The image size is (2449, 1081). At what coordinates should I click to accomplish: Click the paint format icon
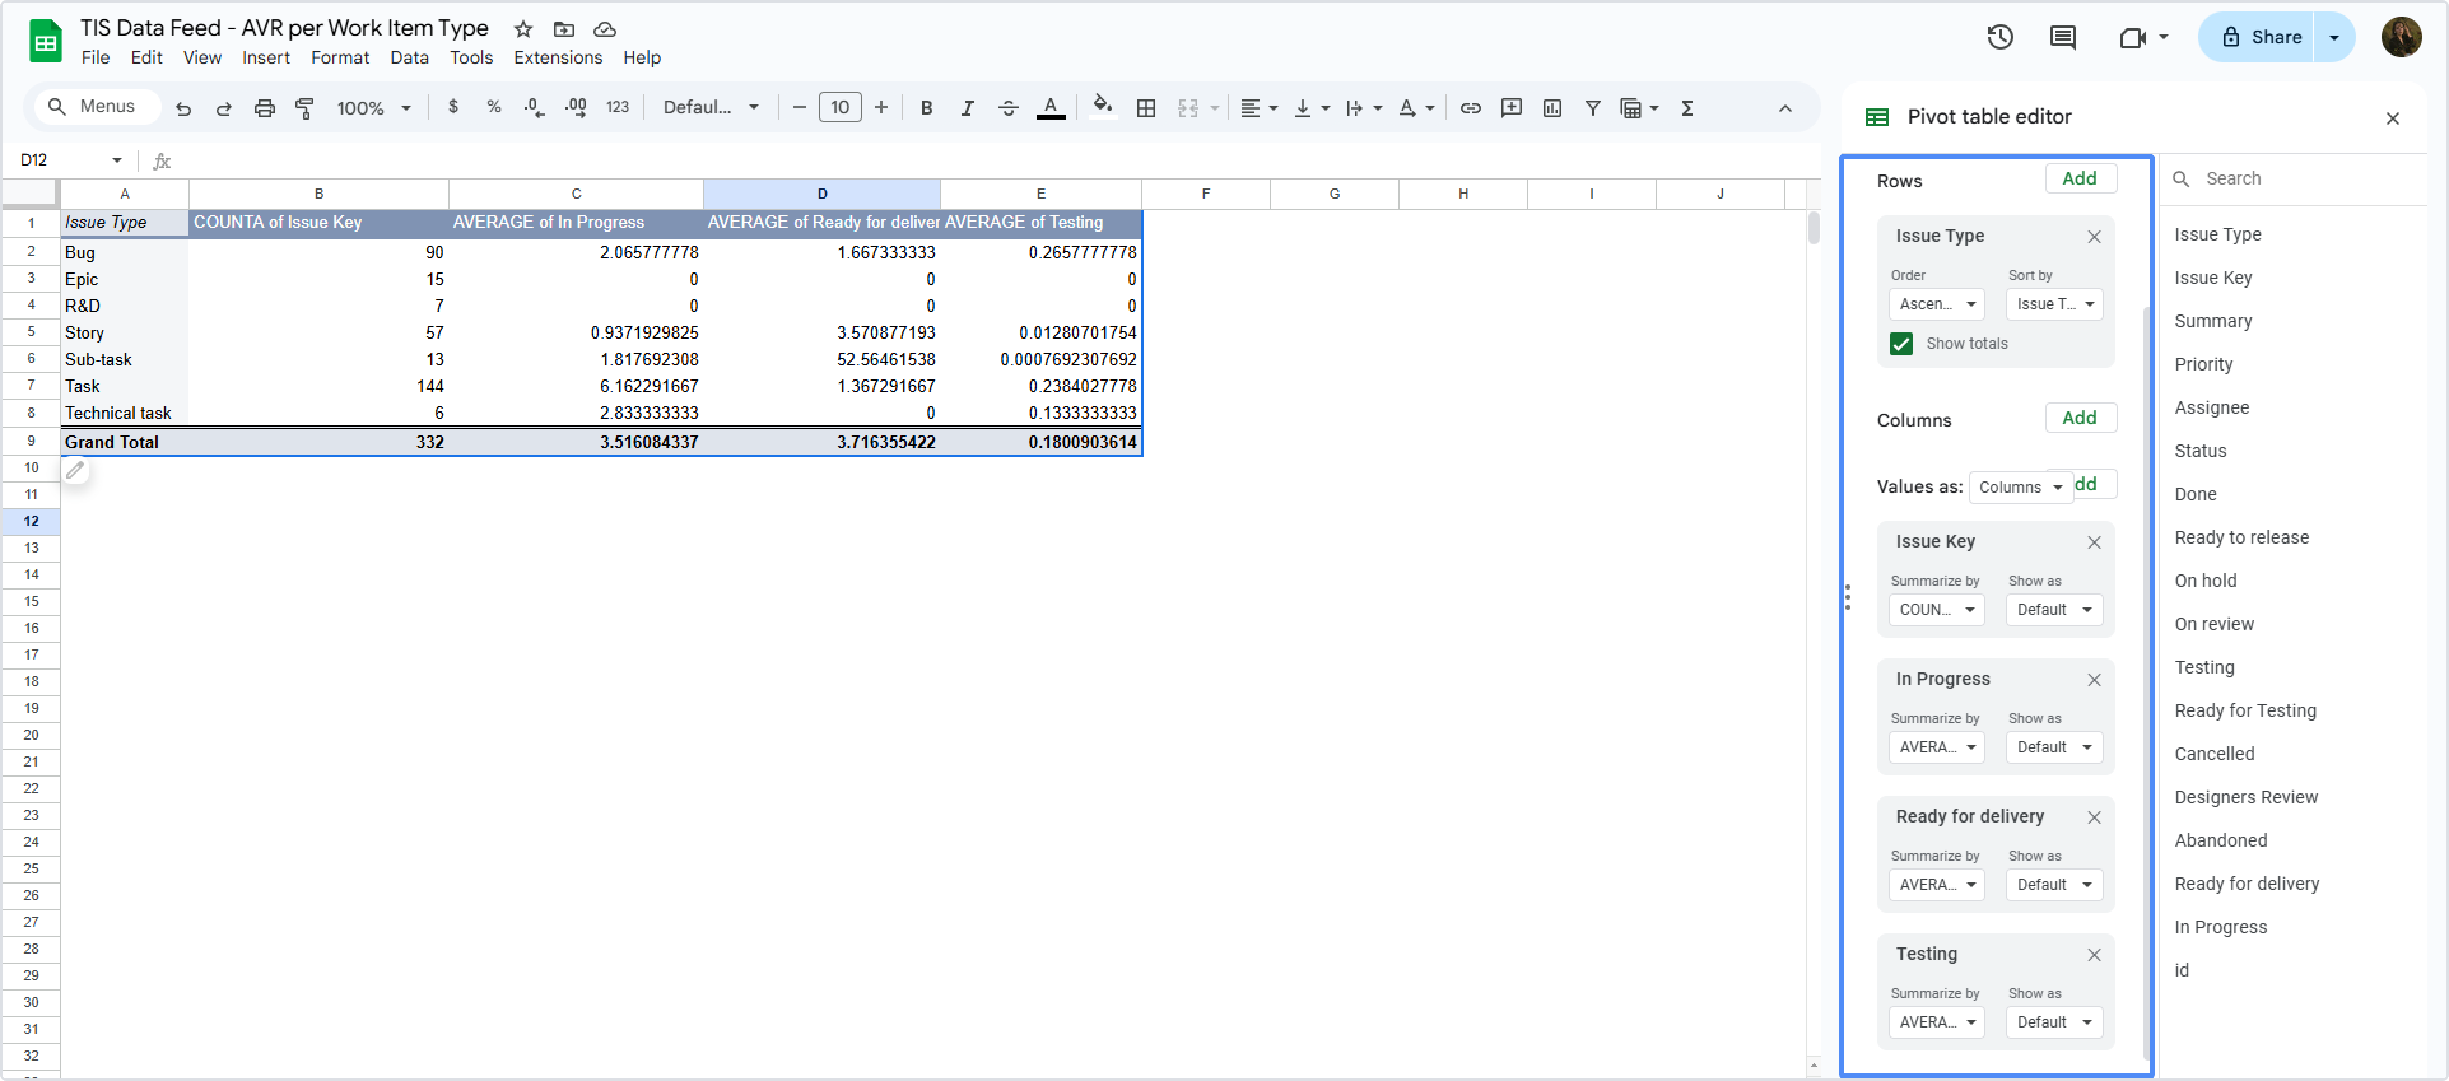click(304, 108)
